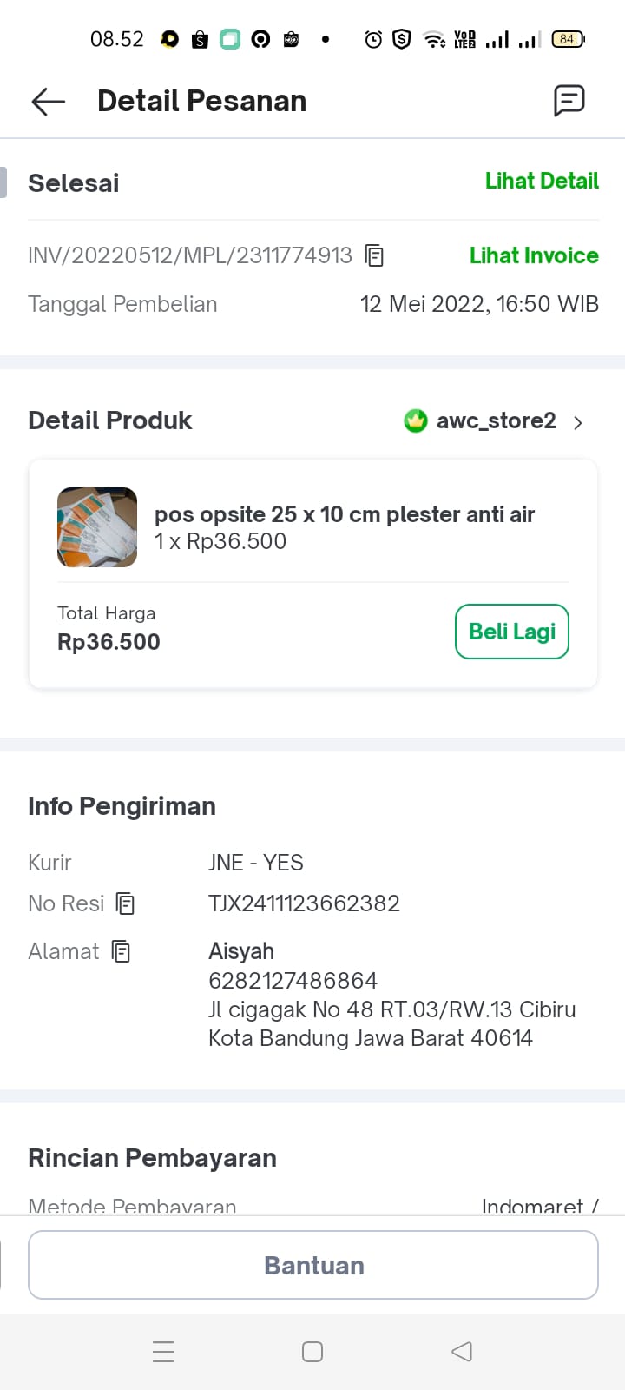The image size is (625, 1390).
Task: Open Lihat Detail order status link
Action: pos(542,181)
